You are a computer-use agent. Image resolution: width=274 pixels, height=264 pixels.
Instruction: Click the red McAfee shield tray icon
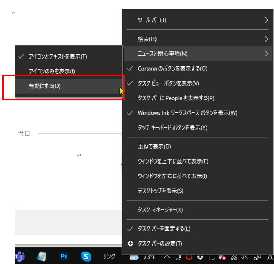(x=189, y=257)
